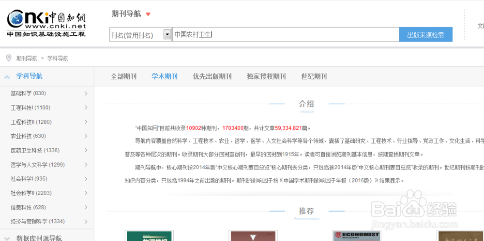Select 社会科学II (2203) category

(31, 193)
